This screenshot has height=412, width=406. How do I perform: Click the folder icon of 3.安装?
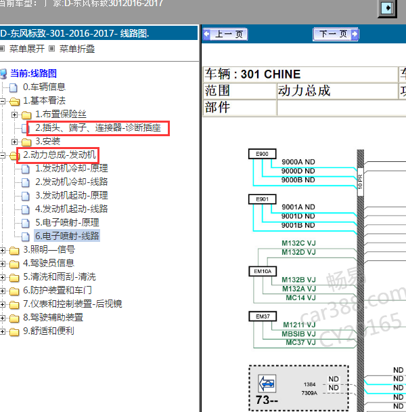coord(26,142)
